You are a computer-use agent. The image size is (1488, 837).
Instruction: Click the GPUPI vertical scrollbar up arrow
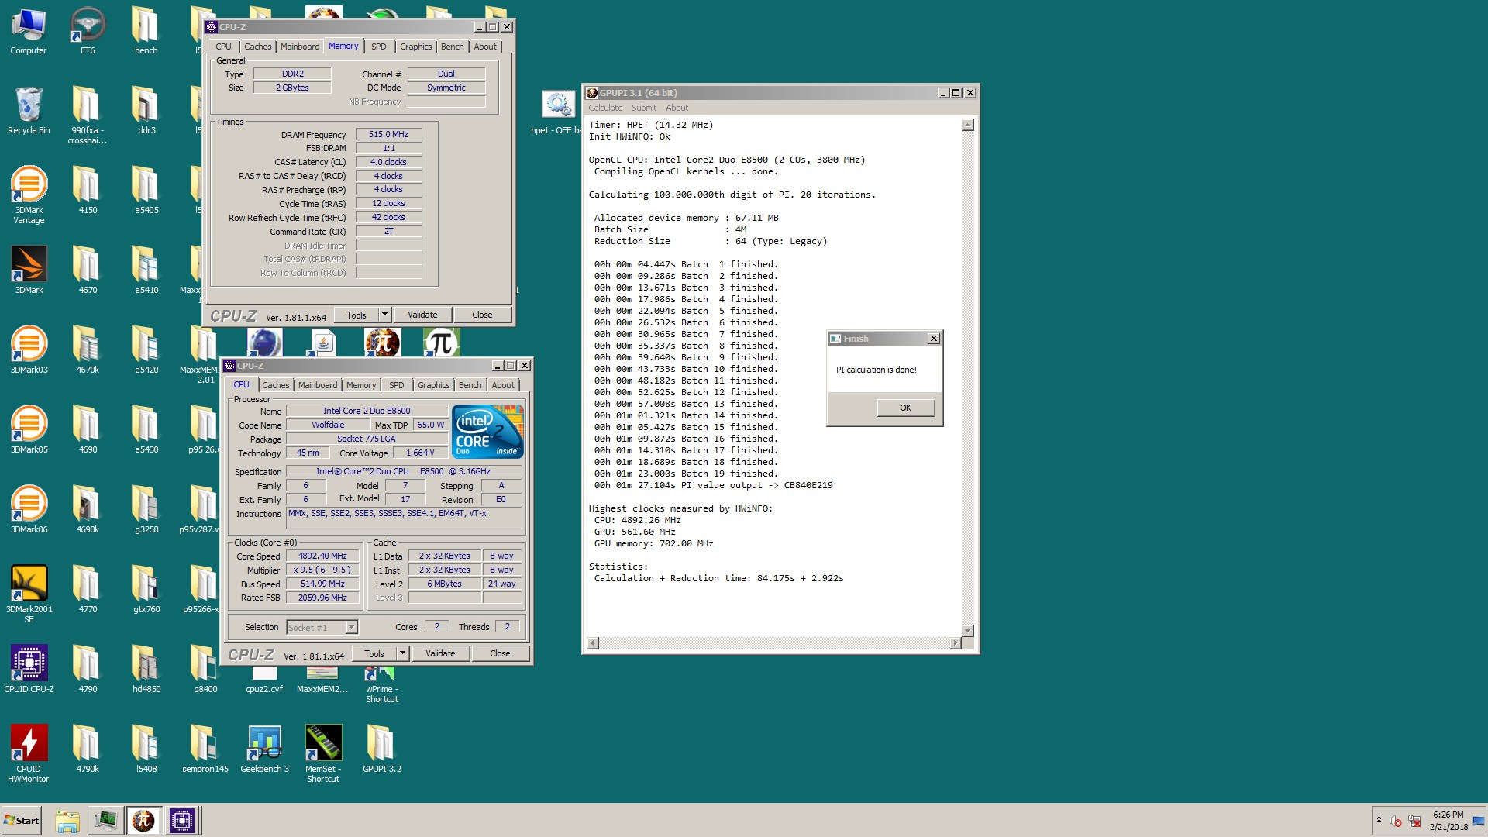point(967,125)
